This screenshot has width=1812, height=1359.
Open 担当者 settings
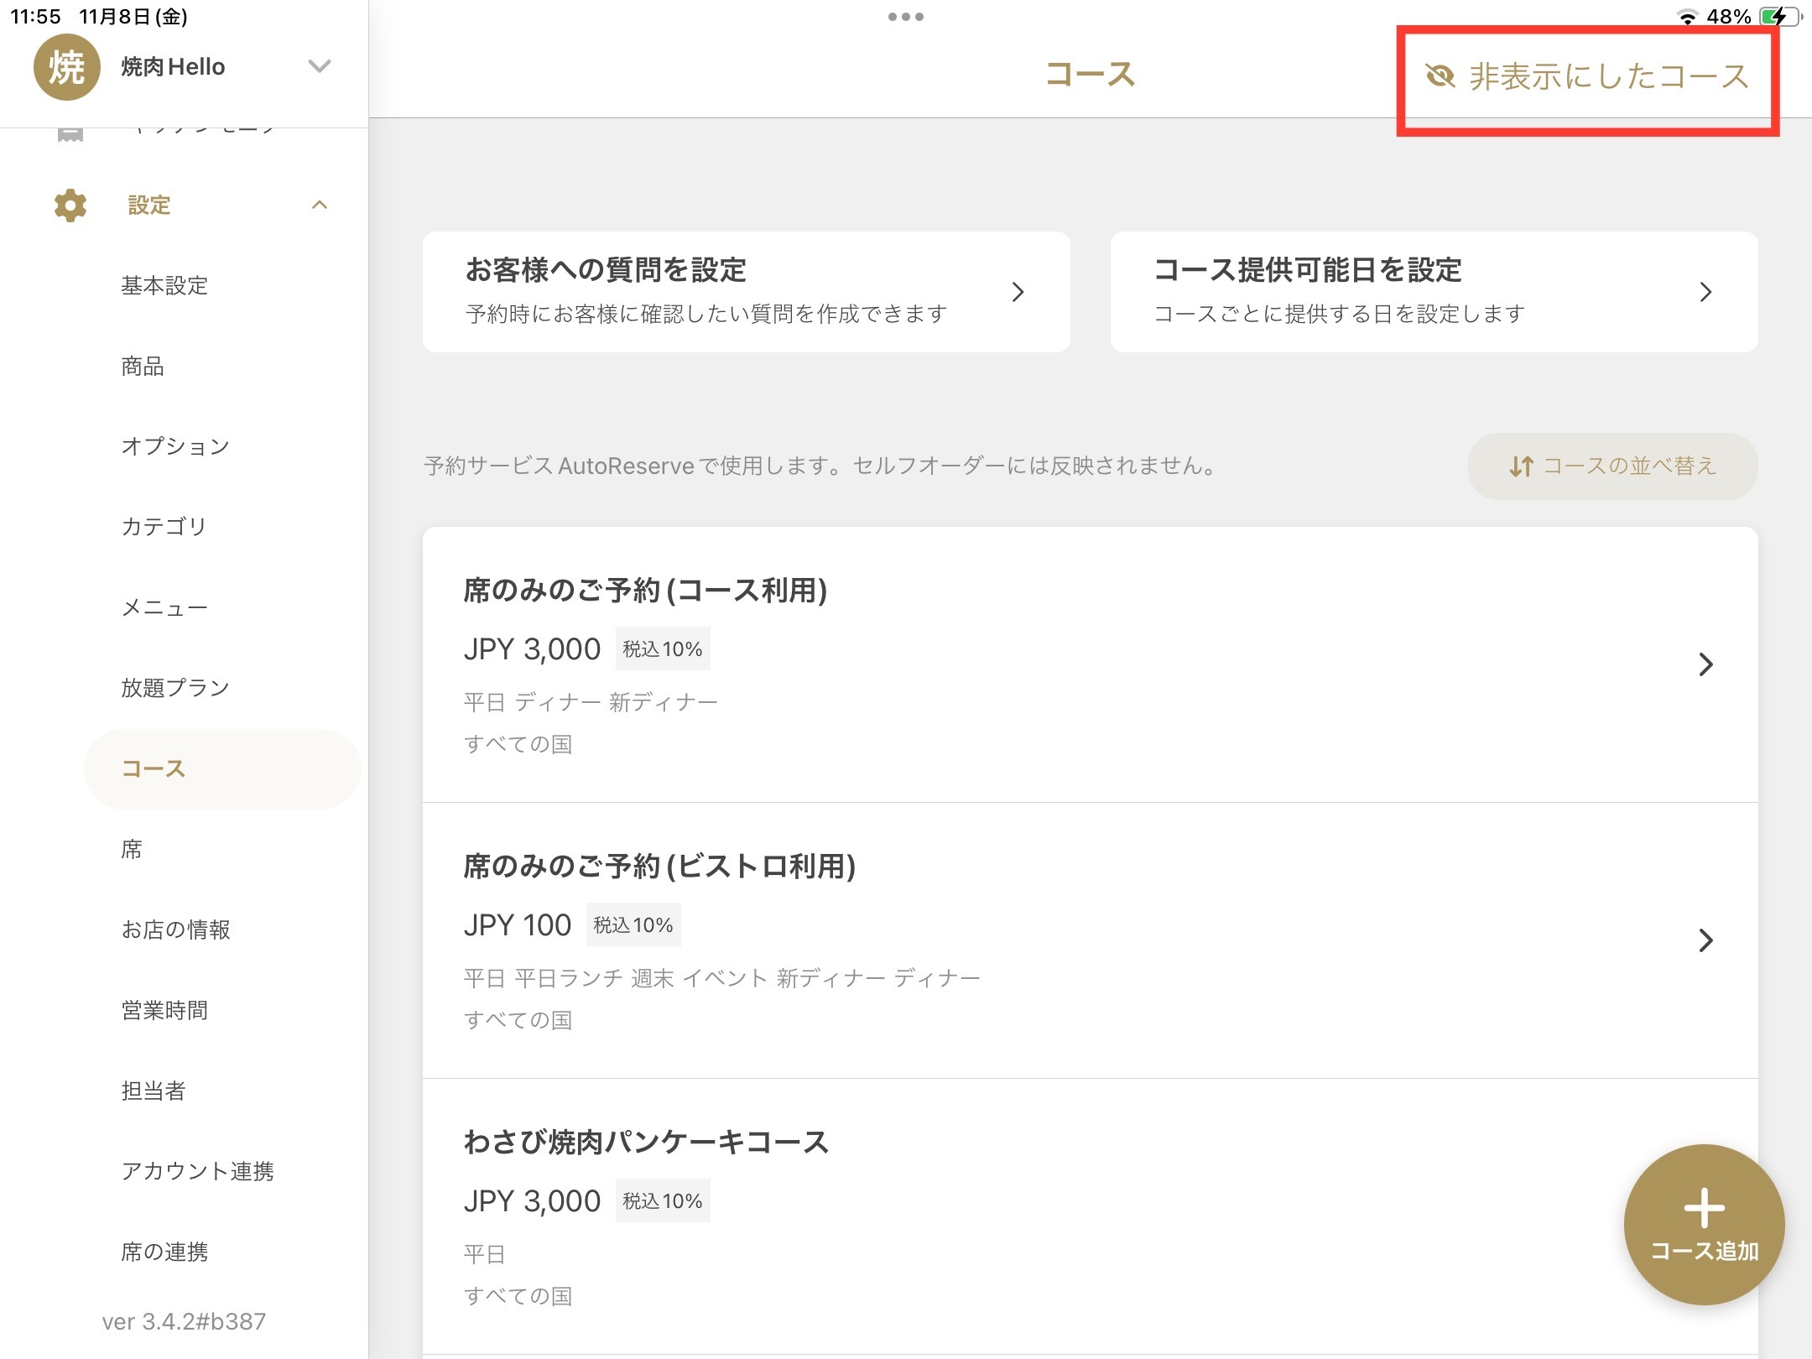click(154, 1091)
